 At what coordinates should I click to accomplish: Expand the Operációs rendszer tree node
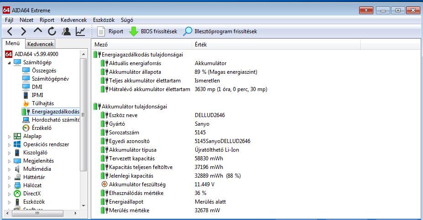[9, 145]
